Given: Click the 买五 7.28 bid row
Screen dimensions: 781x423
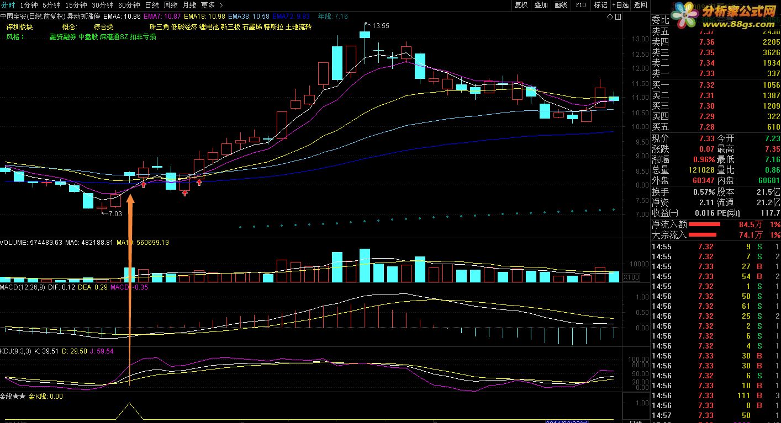Looking at the screenshot, I should tap(716, 127).
